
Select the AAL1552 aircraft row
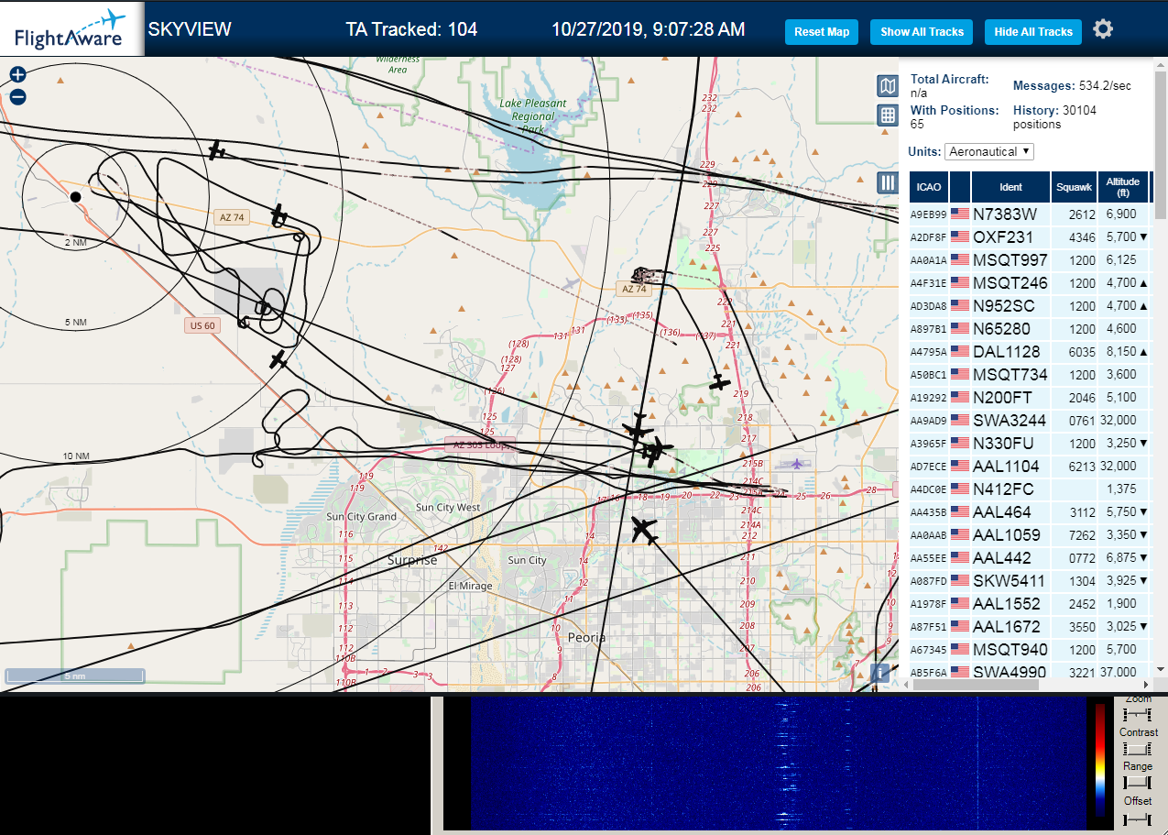1032,604
